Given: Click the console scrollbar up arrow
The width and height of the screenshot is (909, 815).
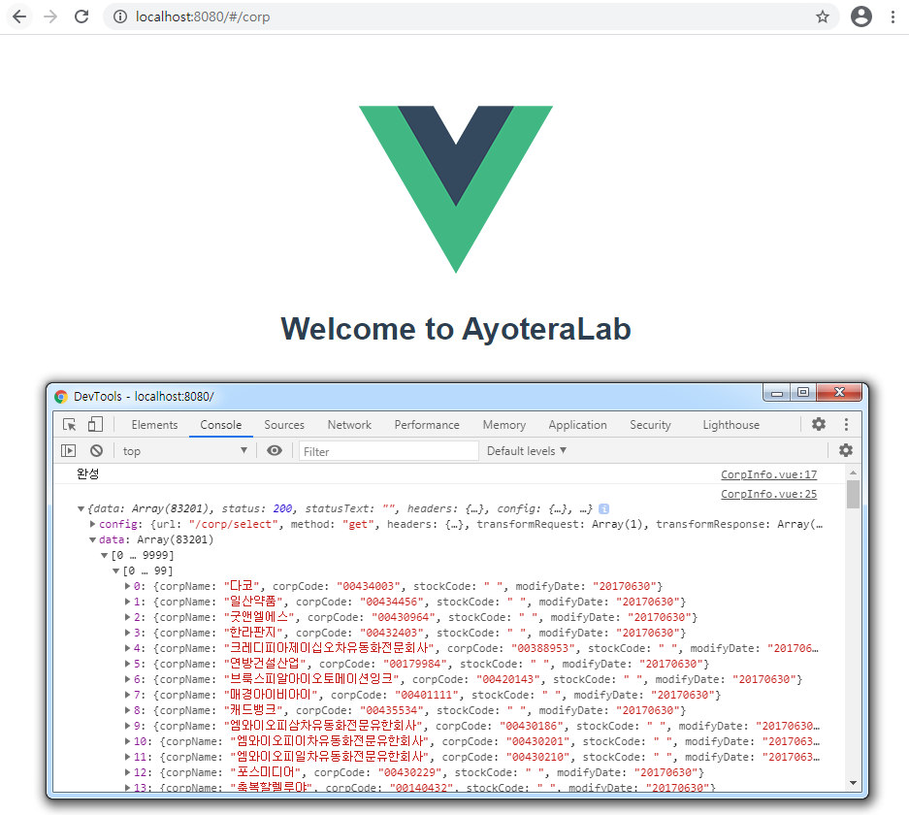Looking at the screenshot, I should pos(853,473).
